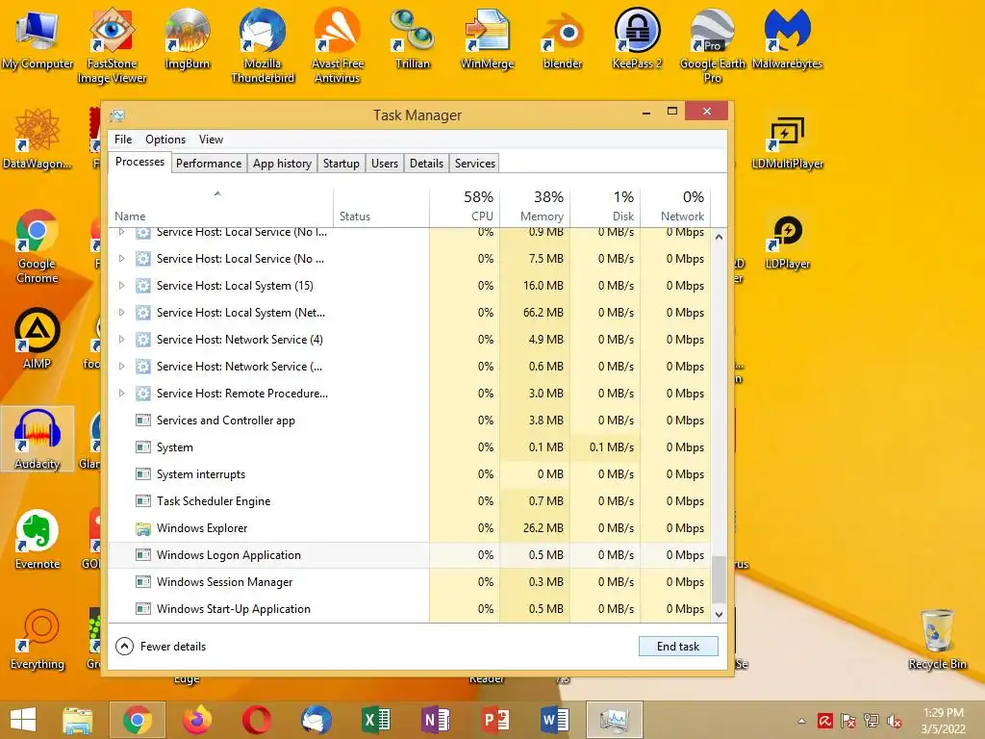Viewport: 985px width, 739px height.
Task: Switch to the Users tab
Action: (385, 164)
